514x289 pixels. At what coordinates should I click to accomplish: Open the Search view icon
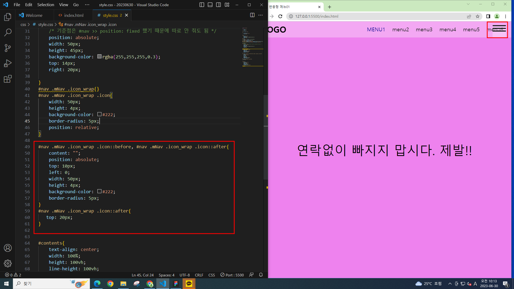click(8, 32)
